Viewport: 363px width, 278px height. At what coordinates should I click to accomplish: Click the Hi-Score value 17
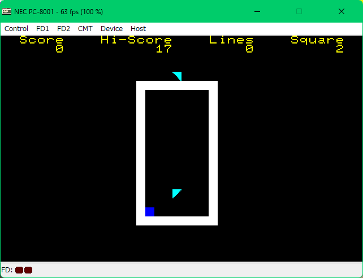click(x=163, y=49)
